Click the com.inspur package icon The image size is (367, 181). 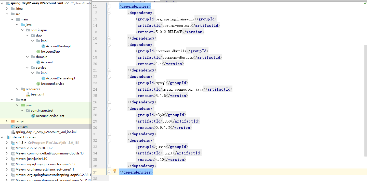(28, 30)
